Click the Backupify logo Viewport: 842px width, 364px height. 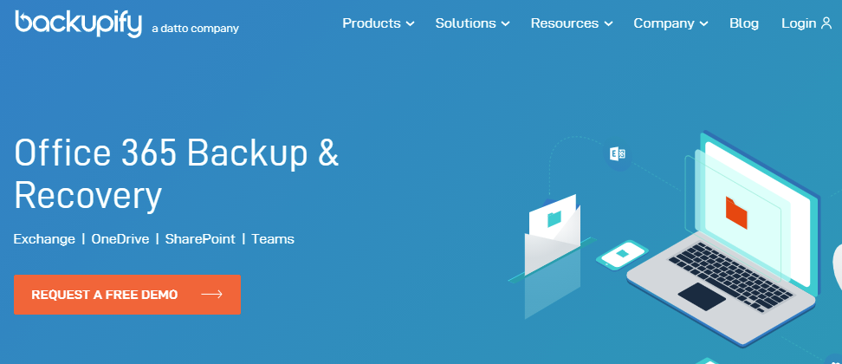pyautogui.click(x=79, y=23)
